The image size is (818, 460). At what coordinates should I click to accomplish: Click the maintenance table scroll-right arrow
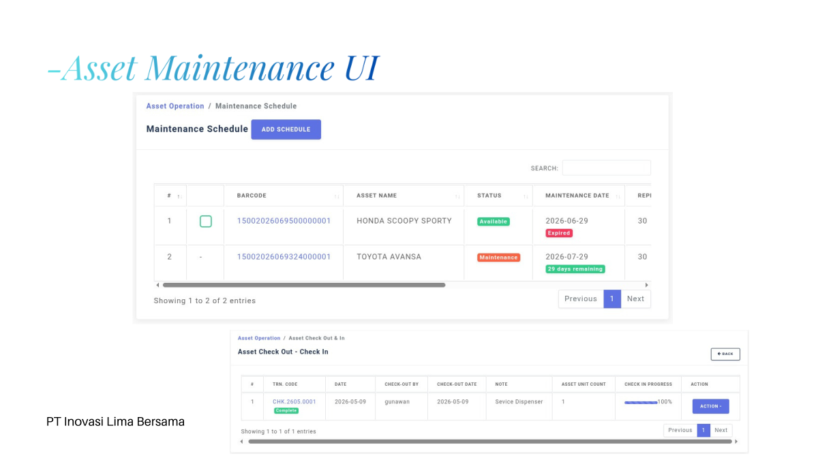tap(647, 285)
